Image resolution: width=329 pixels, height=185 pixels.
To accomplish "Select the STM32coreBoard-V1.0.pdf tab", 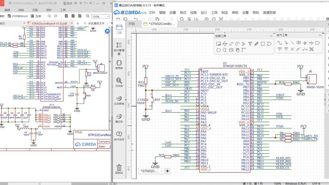I will point(50,23).
